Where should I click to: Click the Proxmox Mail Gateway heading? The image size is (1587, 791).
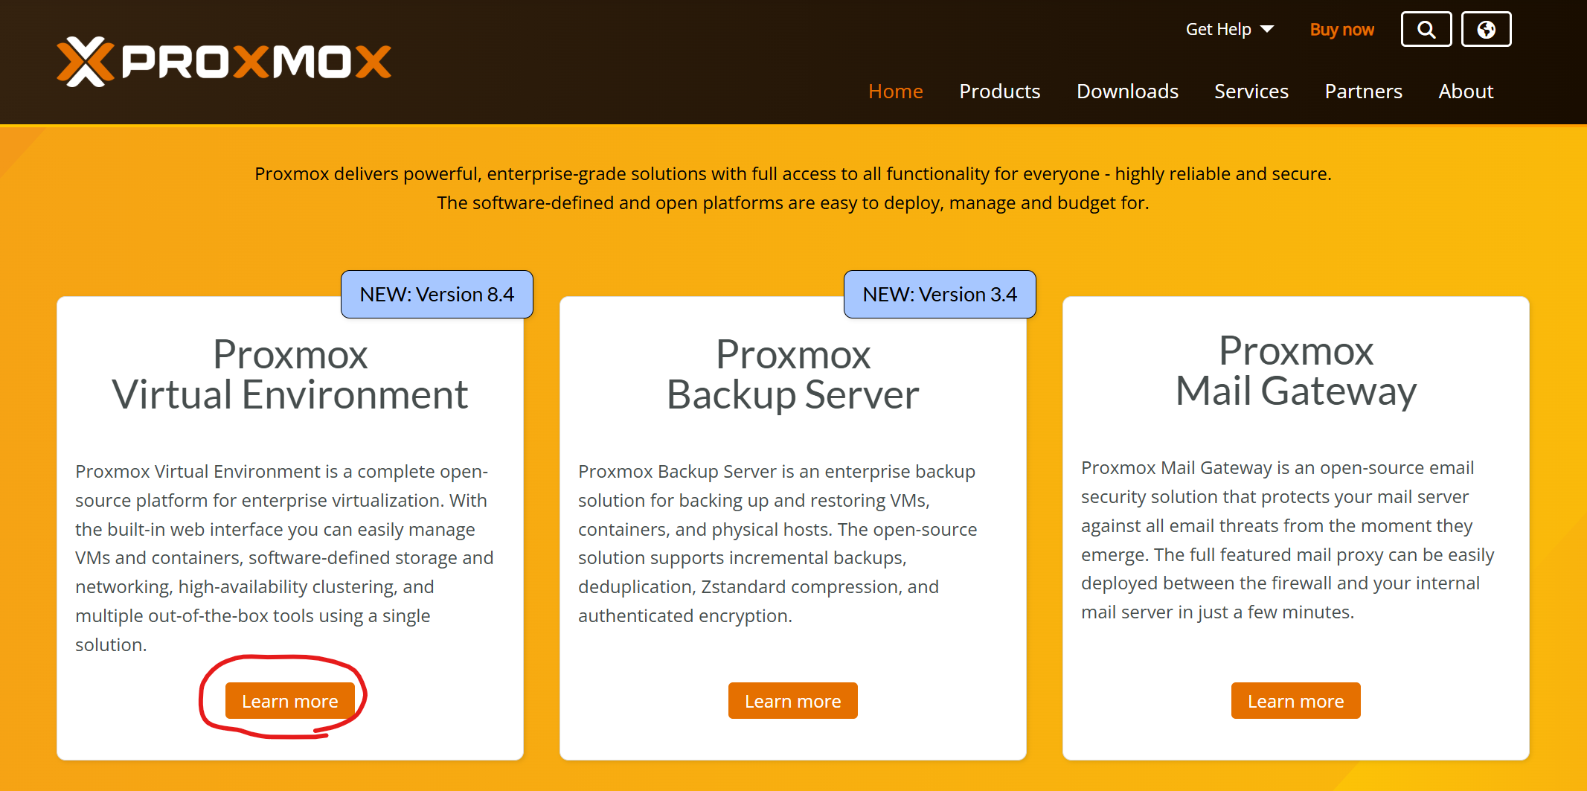click(1296, 371)
